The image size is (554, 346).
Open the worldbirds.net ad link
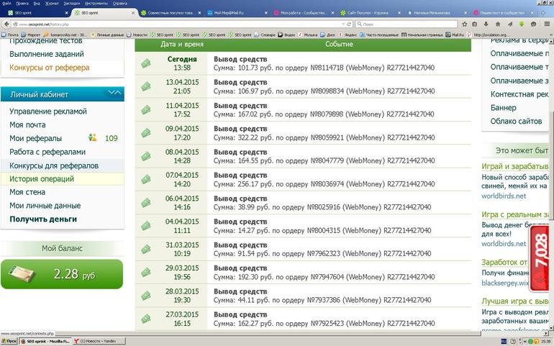tap(504, 196)
